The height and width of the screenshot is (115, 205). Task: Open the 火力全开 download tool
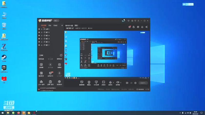59,74
